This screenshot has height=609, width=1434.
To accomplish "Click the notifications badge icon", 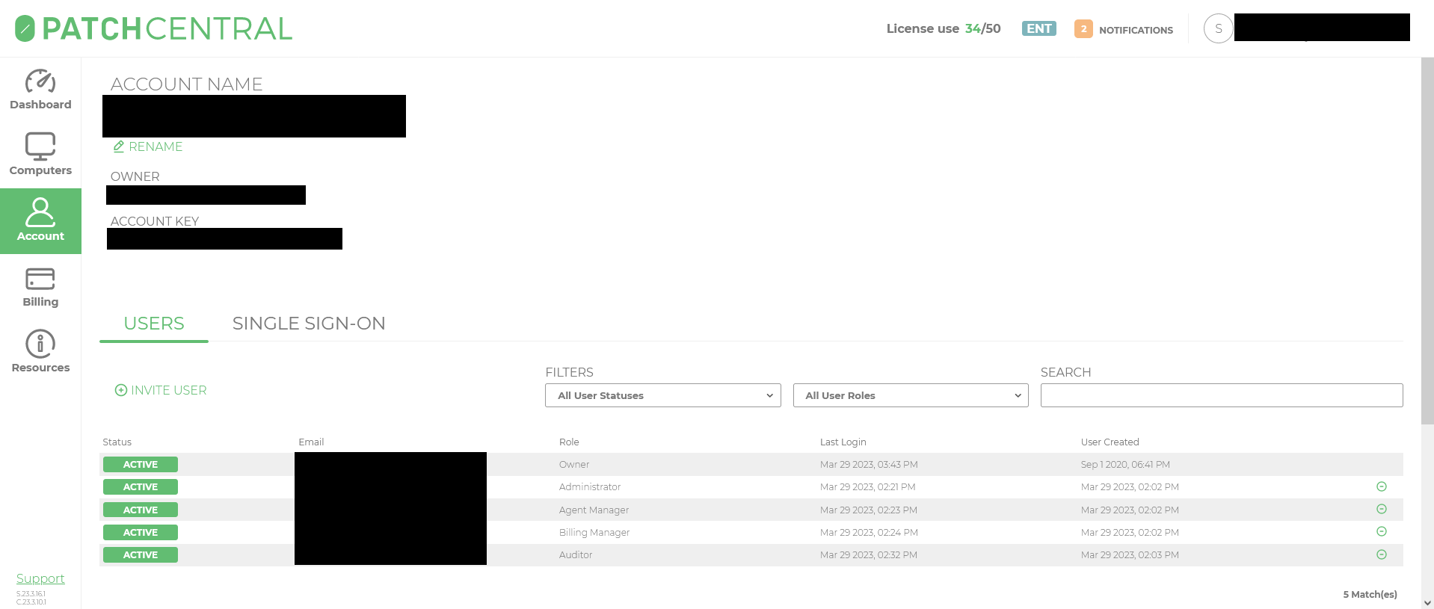I will [x=1083, y=29].
